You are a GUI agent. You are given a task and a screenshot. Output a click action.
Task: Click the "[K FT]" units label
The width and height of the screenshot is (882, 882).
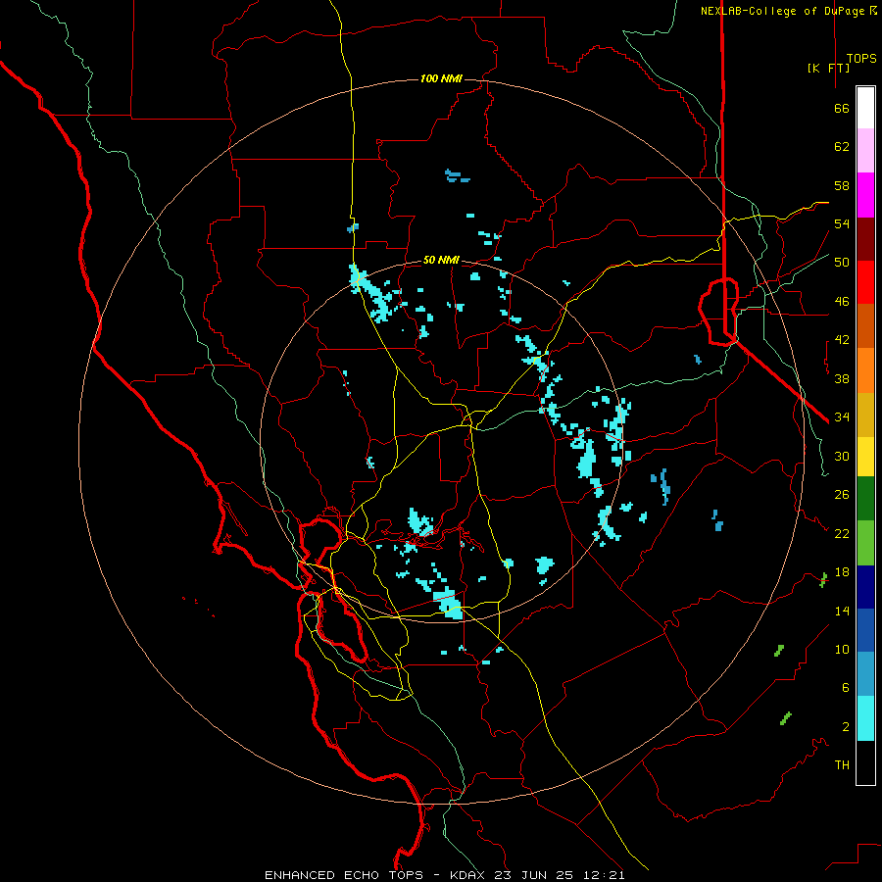click(828, 68)
